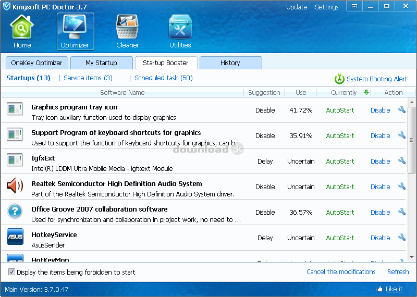Click the Office Groove question mark icon

pos(15,211)
